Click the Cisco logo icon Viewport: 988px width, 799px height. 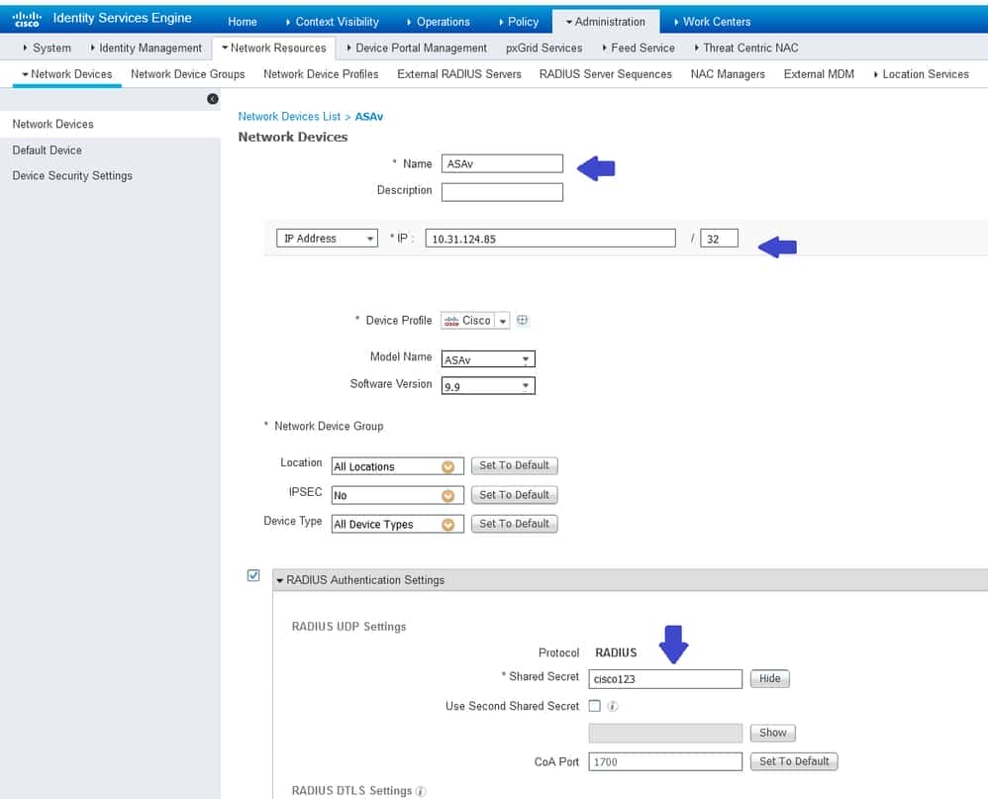(27, 19)
